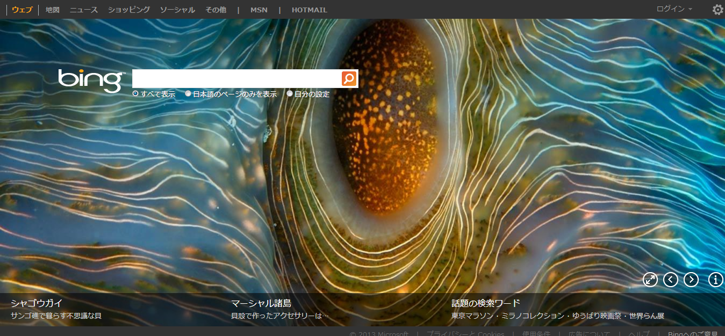Switch to the 地図 tab
The height and width of the screenshot is (336, 725).
(x=53, y=10)
